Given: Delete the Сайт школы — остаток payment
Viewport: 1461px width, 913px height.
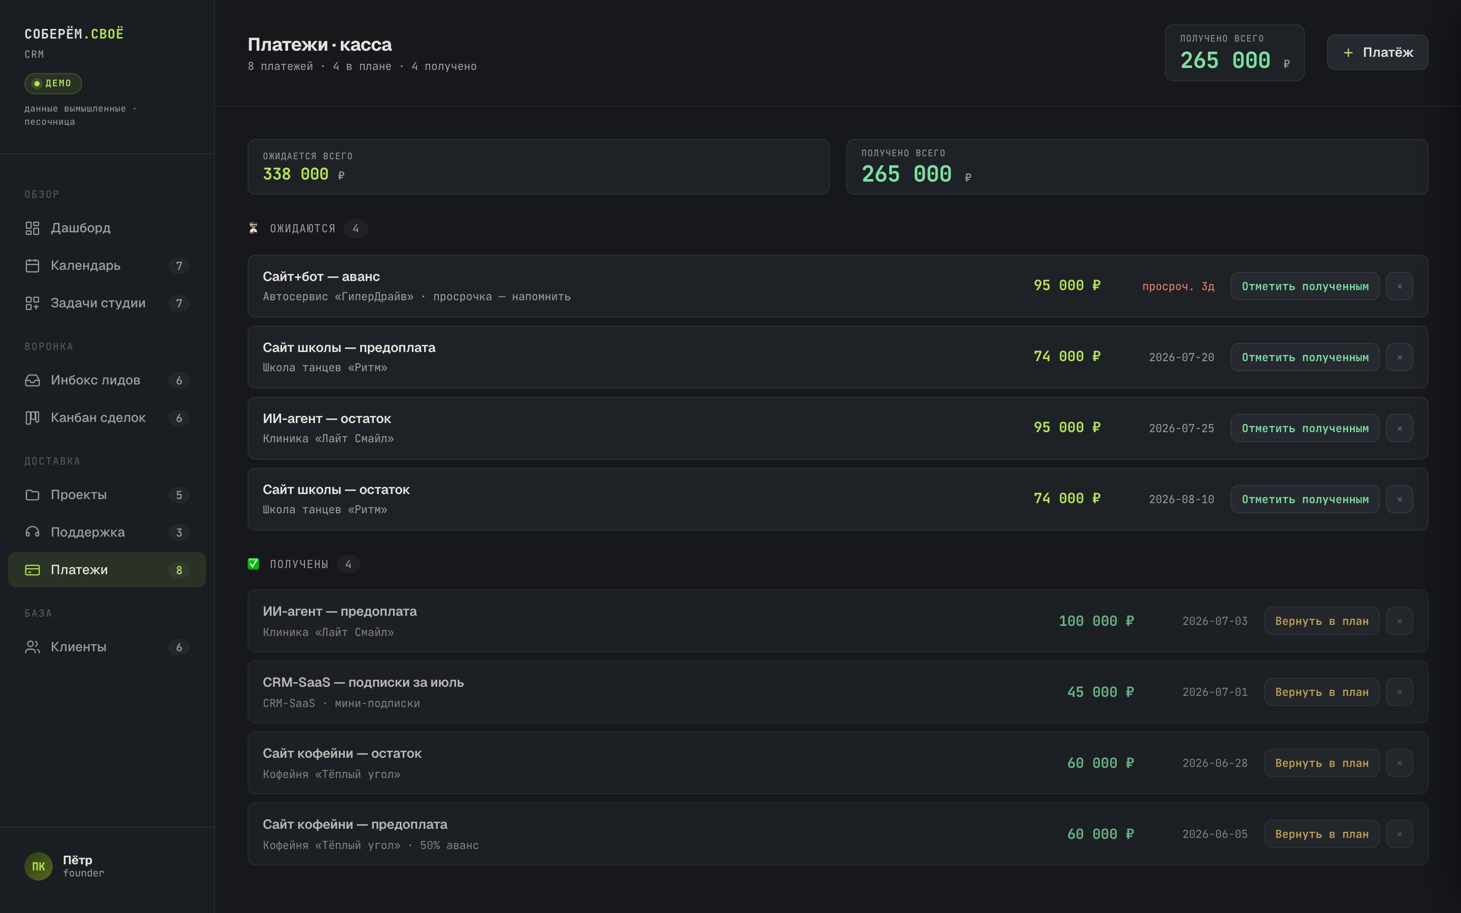Looking at the screenshot, I should click(1400, 500).
